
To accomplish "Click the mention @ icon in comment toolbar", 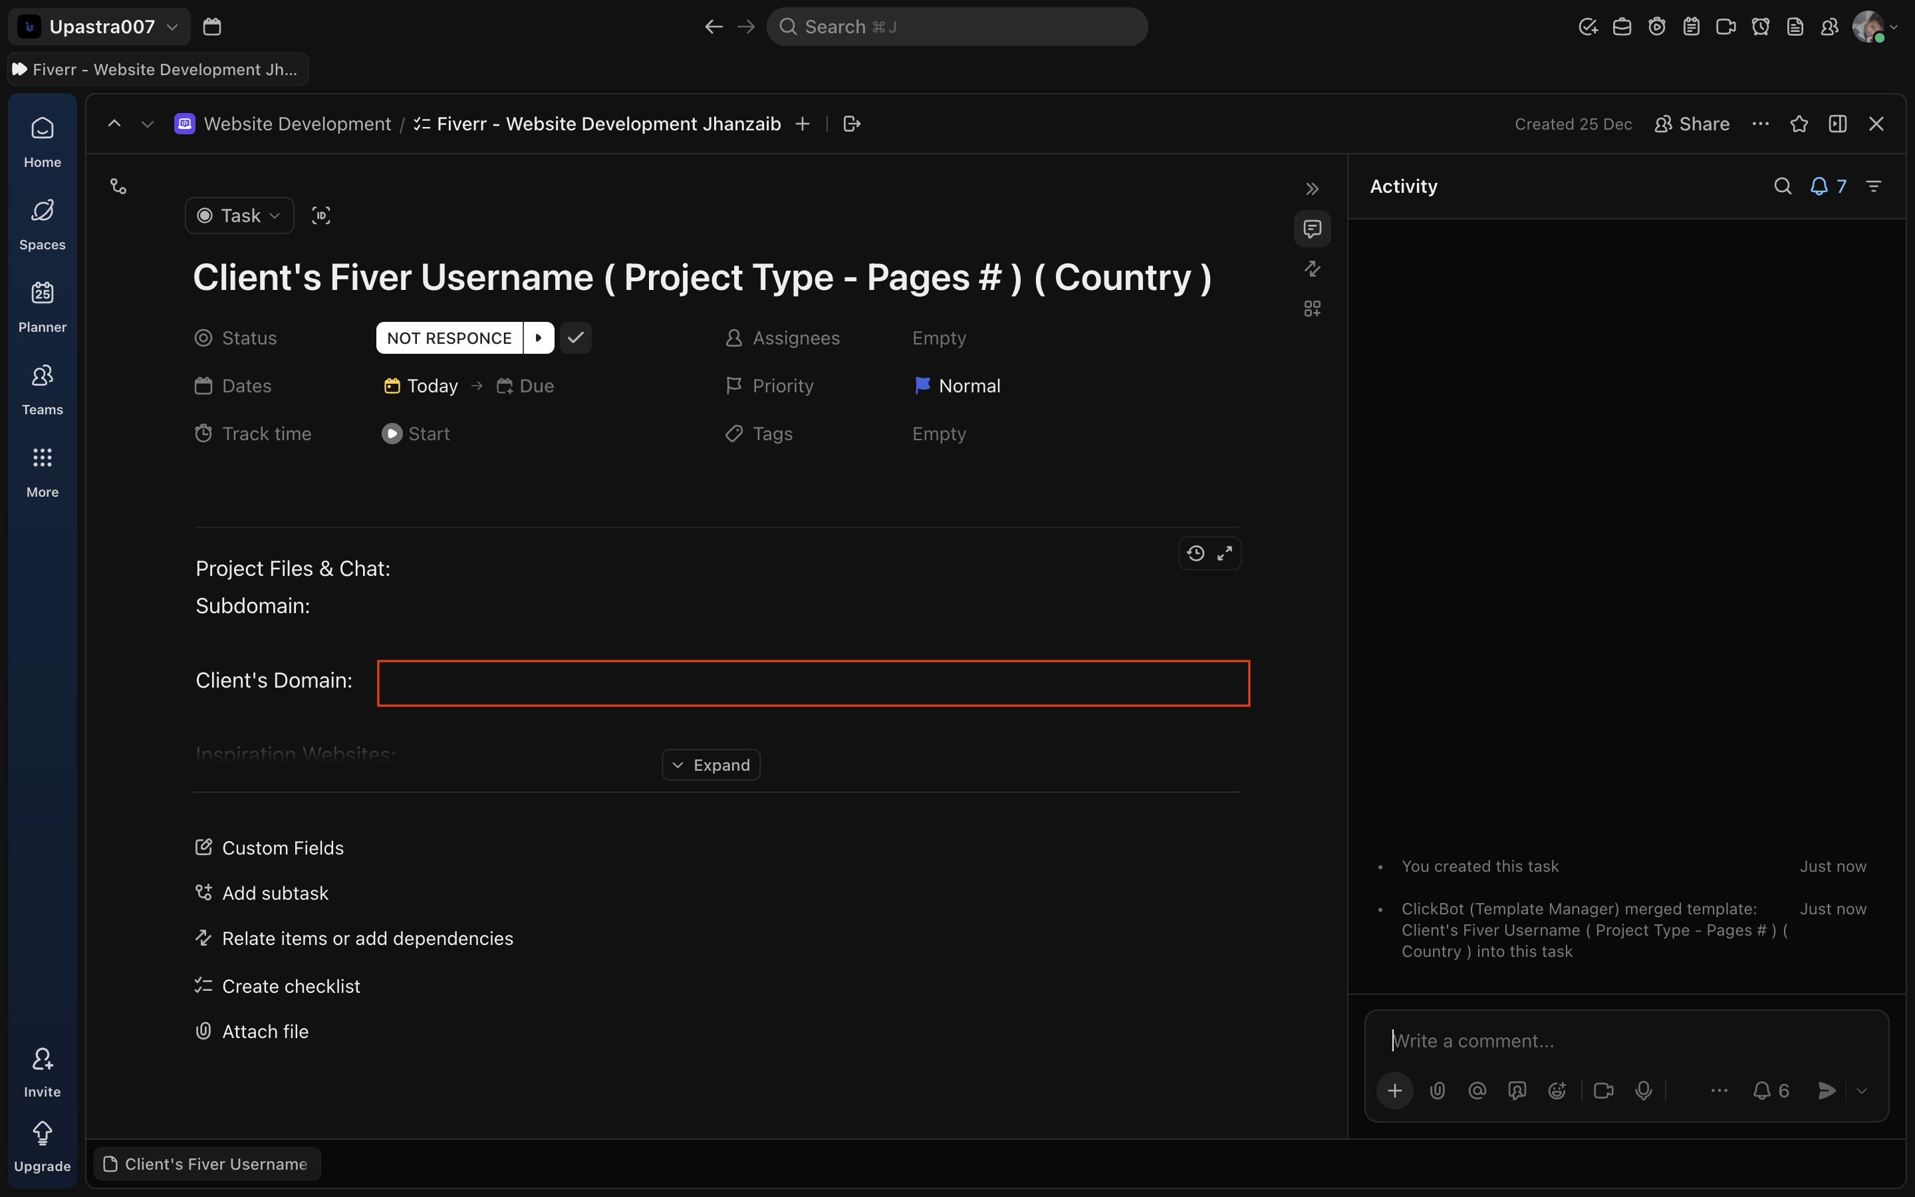I will point(1477,1091).
